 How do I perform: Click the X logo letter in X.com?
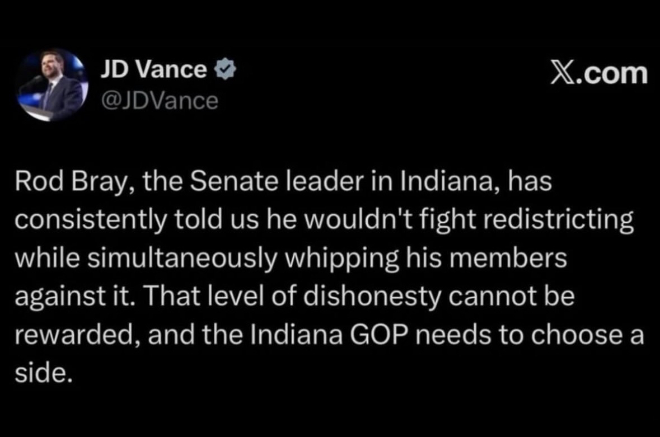pyautogui.click(x=563, y=73)
